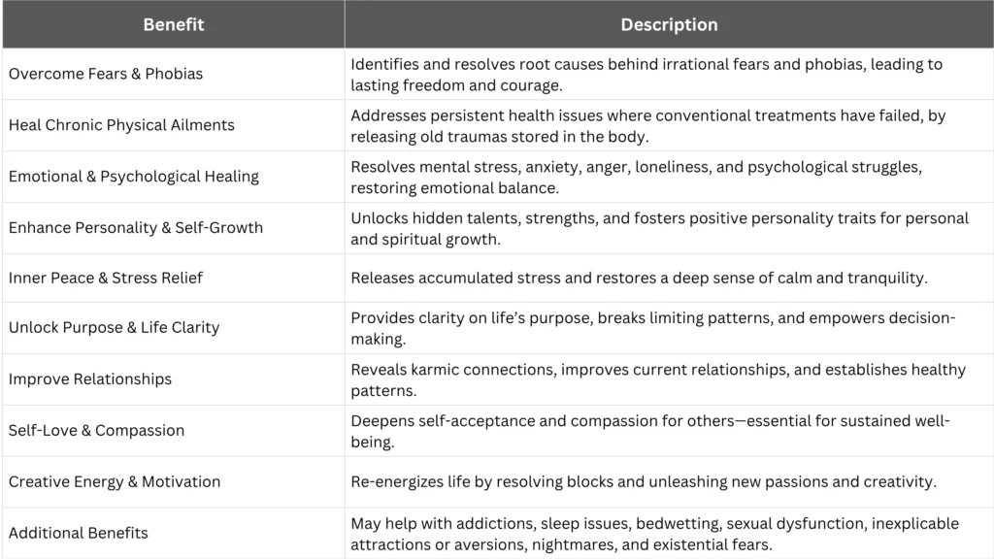Select the Unlock Purpose & Life Clarity cell
994x559 pixels.
point(115,328)
